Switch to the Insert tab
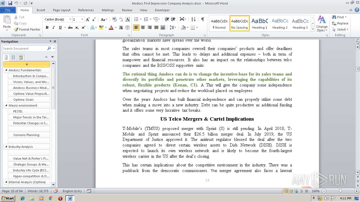The image size is (360, 202). pyautogui.click(x=41, y=10)
